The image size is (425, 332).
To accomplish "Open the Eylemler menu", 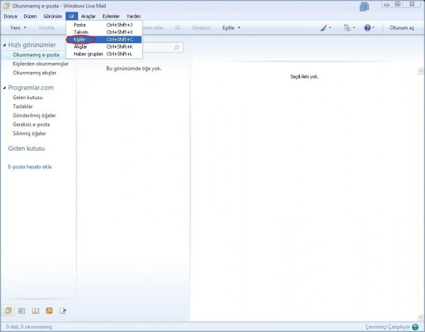I will coord(111,16).
